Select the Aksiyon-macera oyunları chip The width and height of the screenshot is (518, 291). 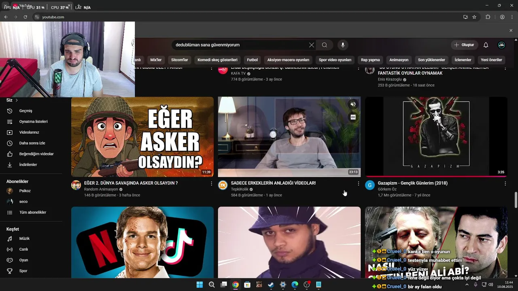click(x=288, y=60)
